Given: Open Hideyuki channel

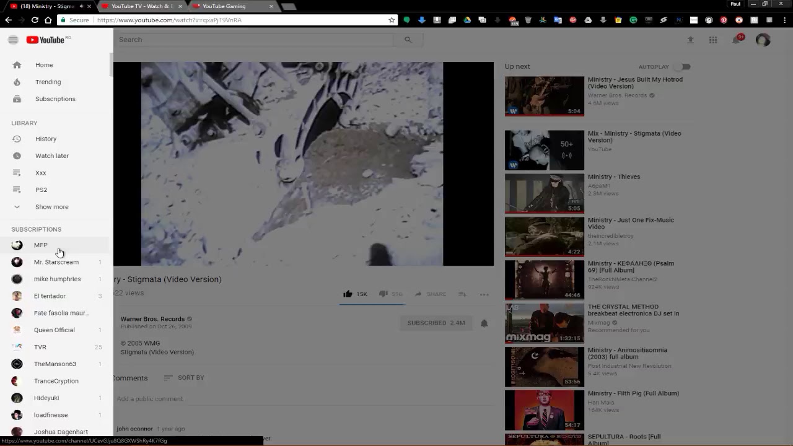Looking at the screenshot, I should tap(56, 398).
